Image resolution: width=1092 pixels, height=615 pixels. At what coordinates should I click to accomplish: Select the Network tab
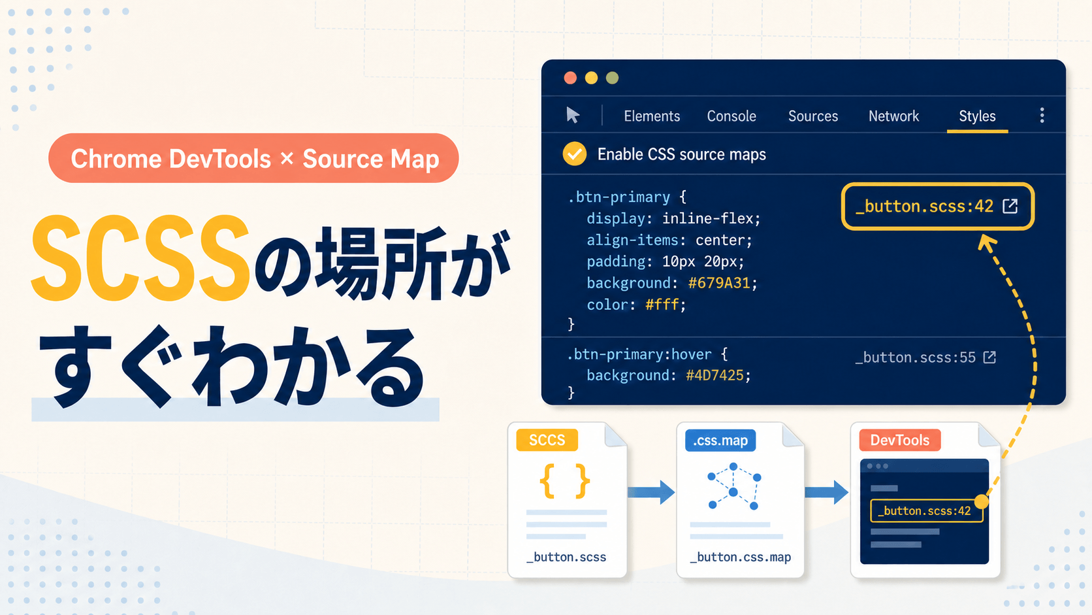point(893,116)
